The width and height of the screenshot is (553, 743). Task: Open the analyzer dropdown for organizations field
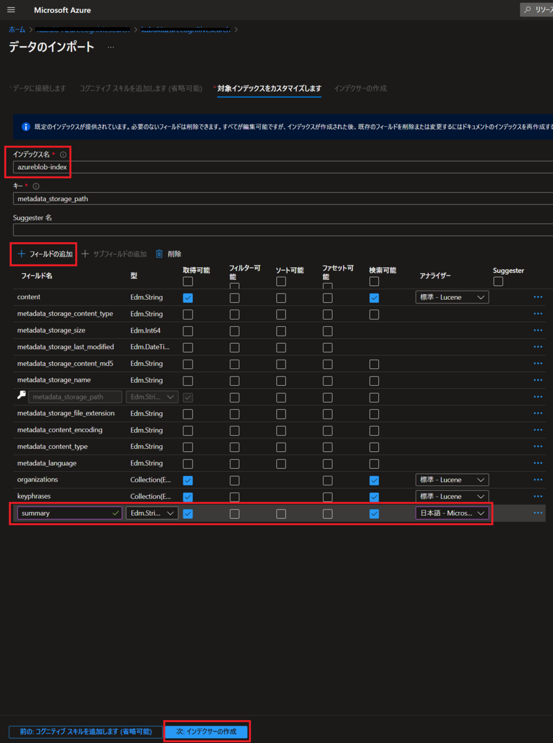coord(452,480)
